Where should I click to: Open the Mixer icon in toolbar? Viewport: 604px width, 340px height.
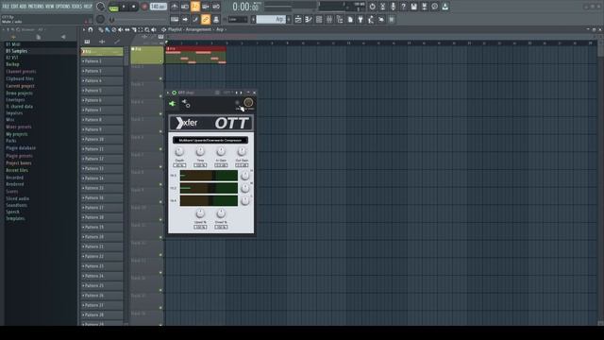point(329,19)
